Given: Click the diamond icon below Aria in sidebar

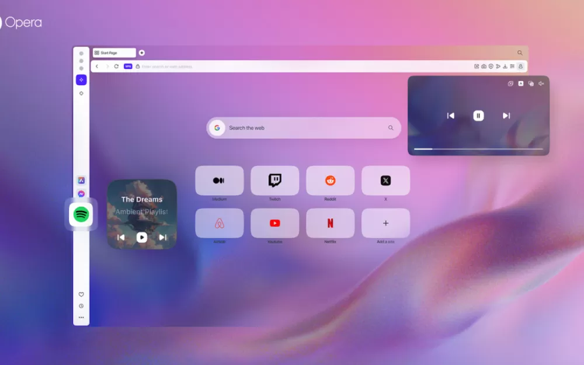Looking at the screenshot, I should tap(81, 93).
